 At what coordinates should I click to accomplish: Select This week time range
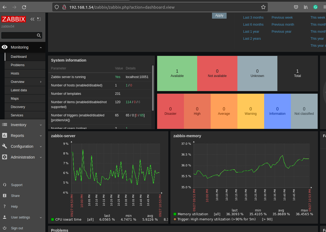coord(318,18)
